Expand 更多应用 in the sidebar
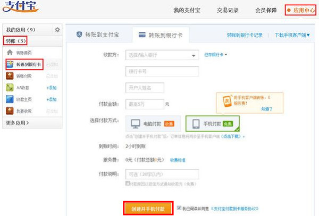Viewport: 319px width, 216px height. [x=18, y=123]
